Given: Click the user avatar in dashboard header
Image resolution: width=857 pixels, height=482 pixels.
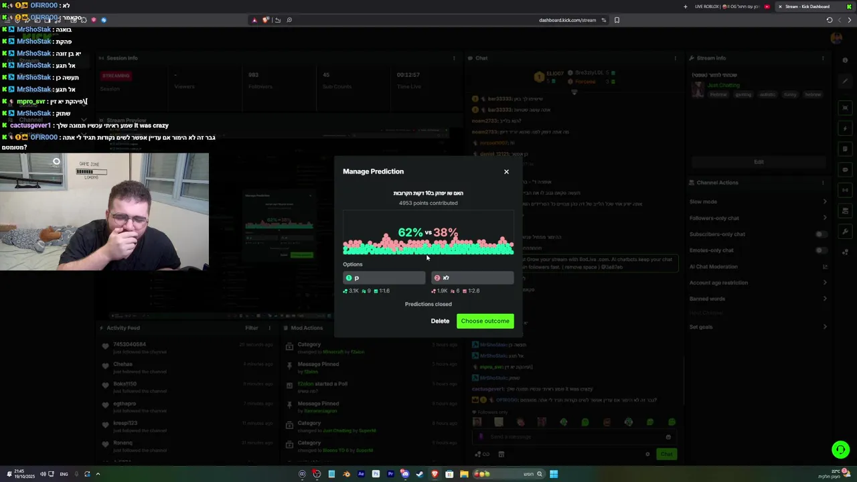Looking at the screenshot, I should [x=836, y=38].
